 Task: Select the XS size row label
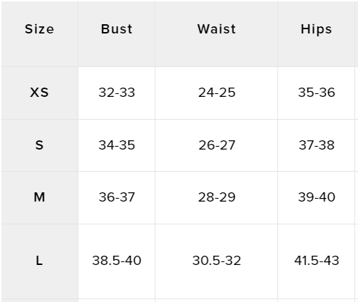pyautogui.click(x=39, y=93)
